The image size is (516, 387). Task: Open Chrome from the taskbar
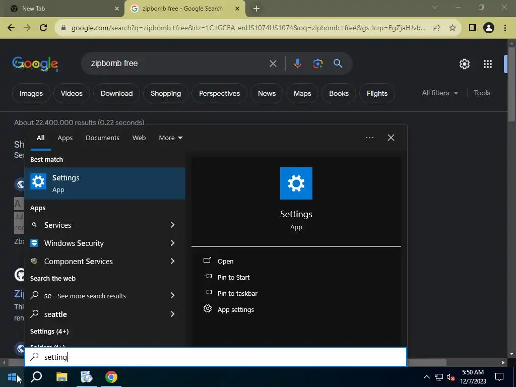pos(111,377)
